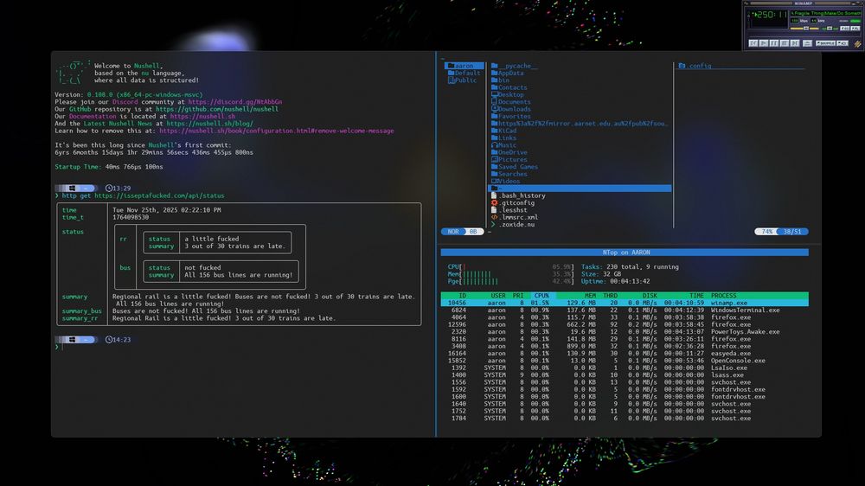The height and width of the screenshot is (486, 865).
Task: Click the 38/51 position indicator
Action: coord(792,232)
